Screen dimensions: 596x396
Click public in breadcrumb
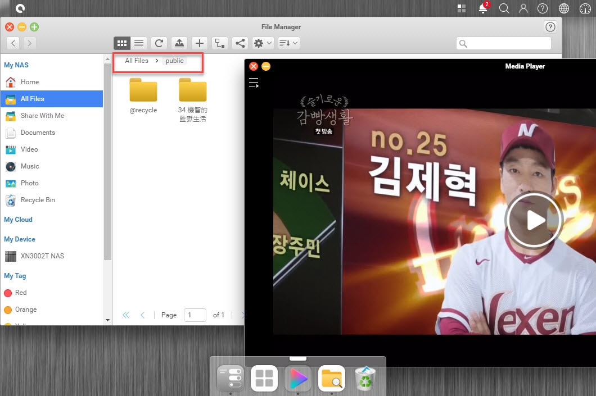(174, 61)
